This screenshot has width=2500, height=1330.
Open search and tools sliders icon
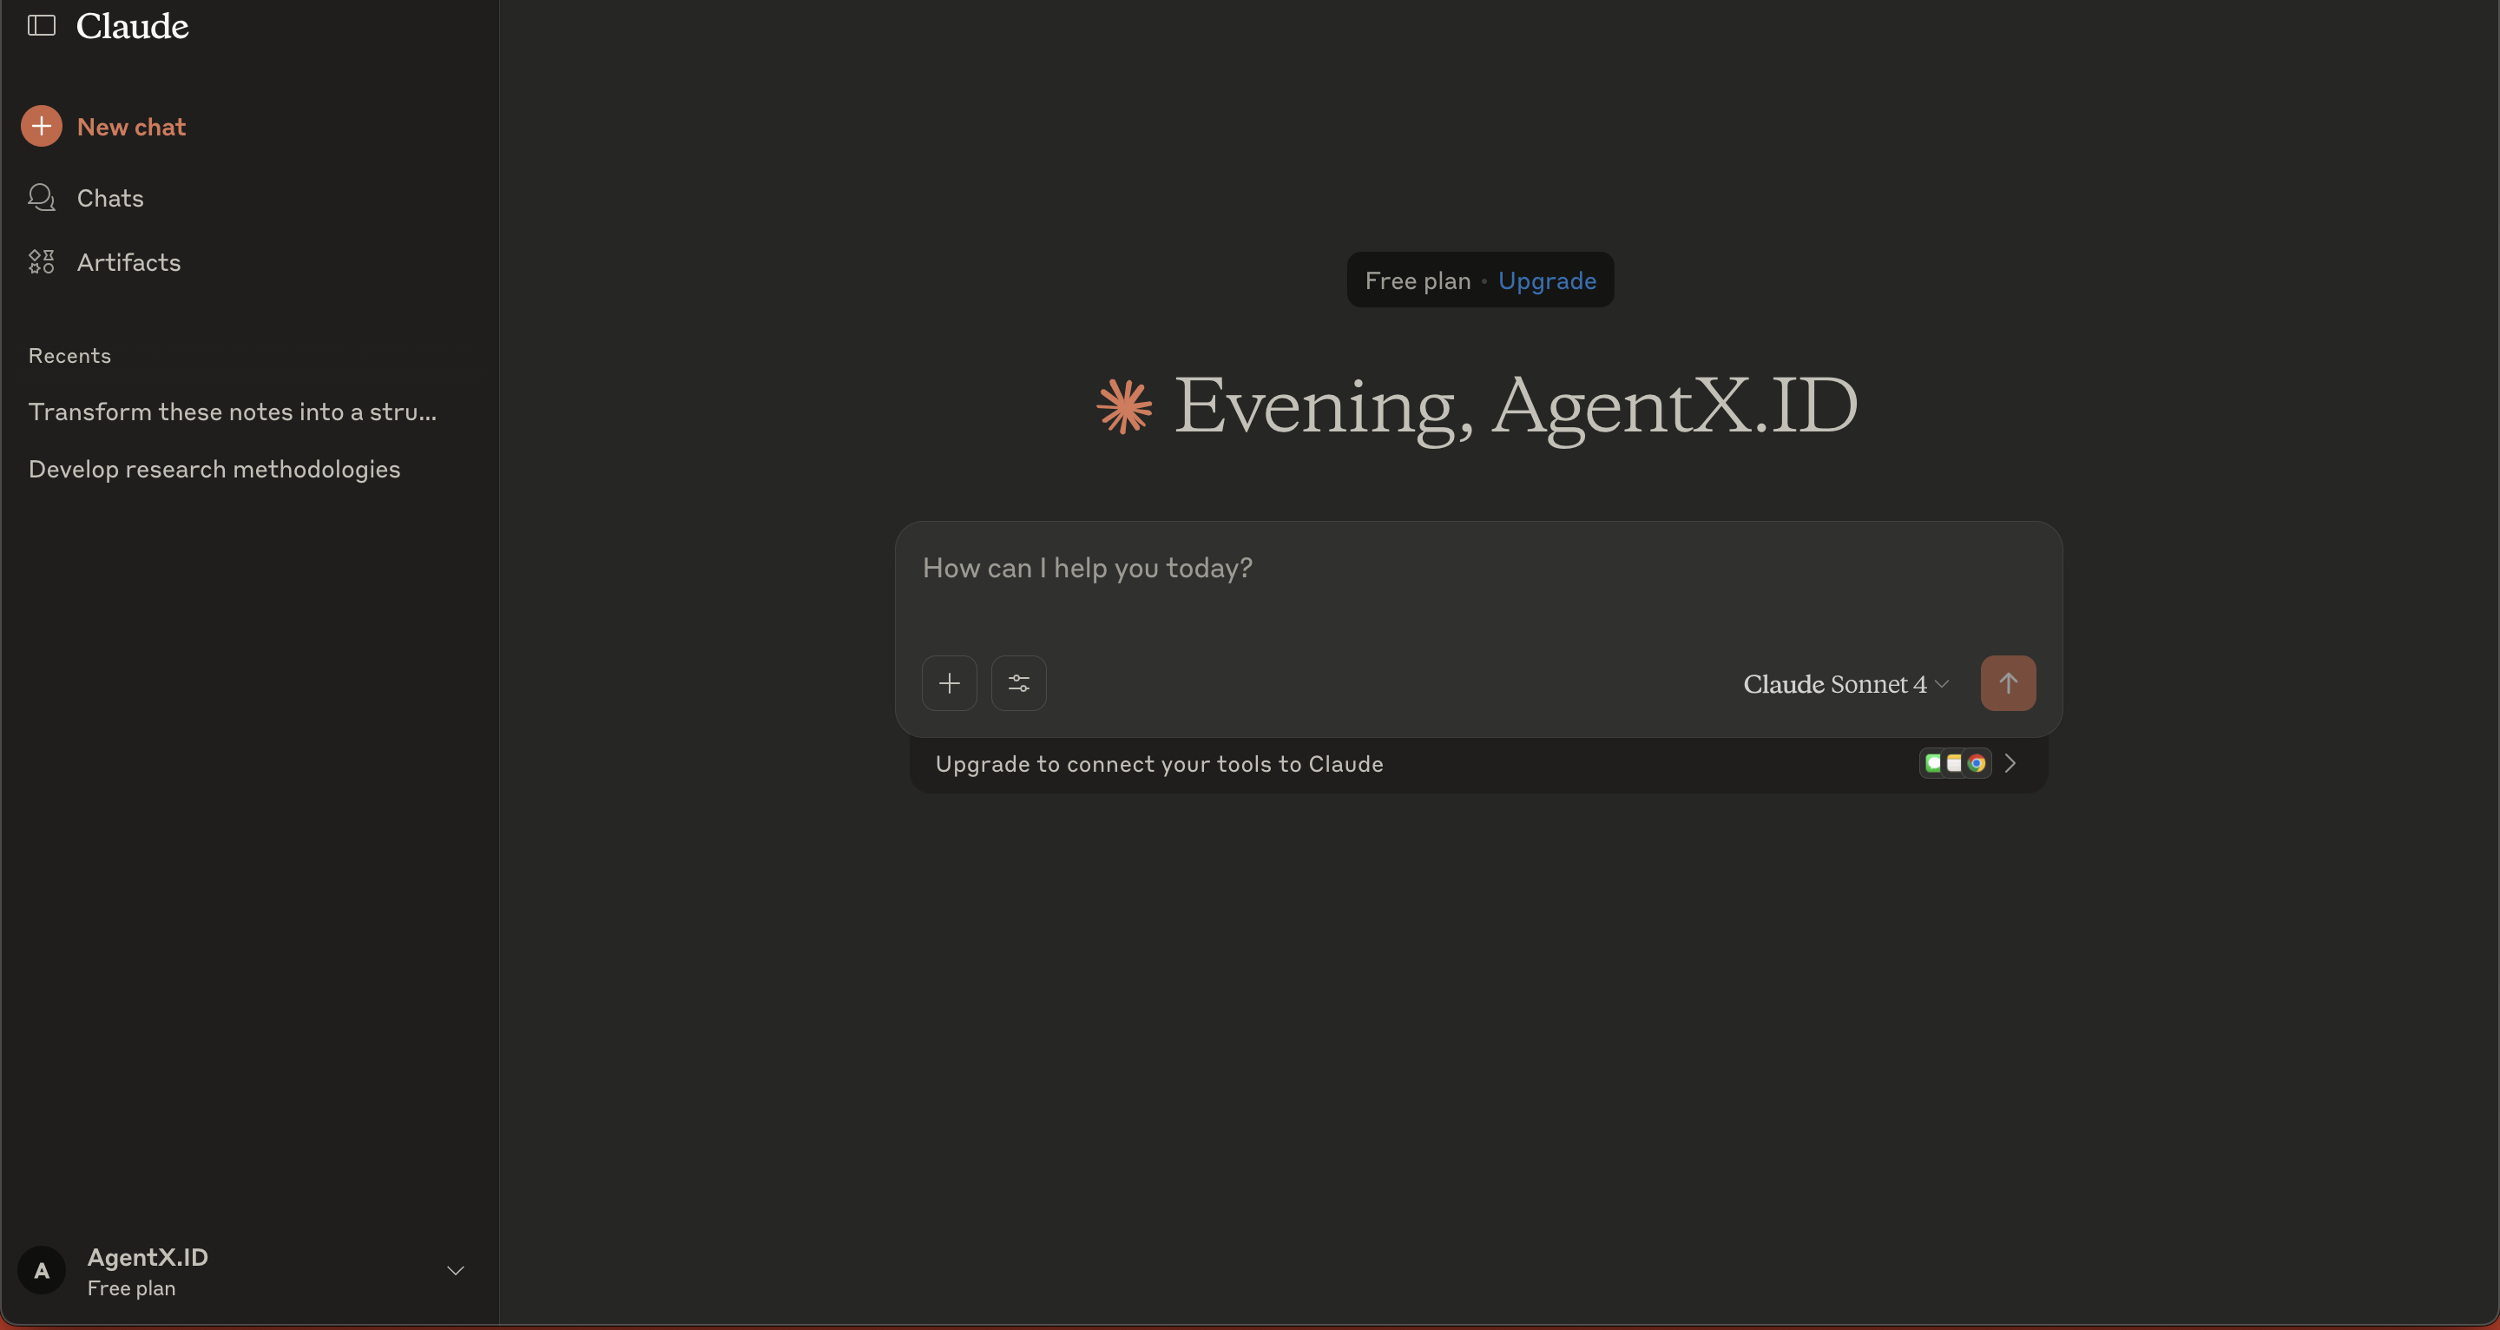(1018, 683)
